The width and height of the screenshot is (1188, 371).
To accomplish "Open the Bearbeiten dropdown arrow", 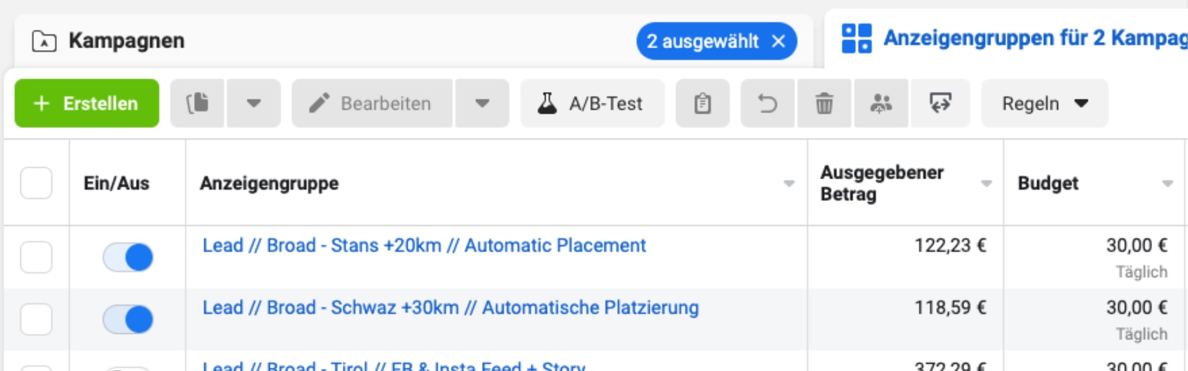I will pyautogui.click(x=482, y=103).
